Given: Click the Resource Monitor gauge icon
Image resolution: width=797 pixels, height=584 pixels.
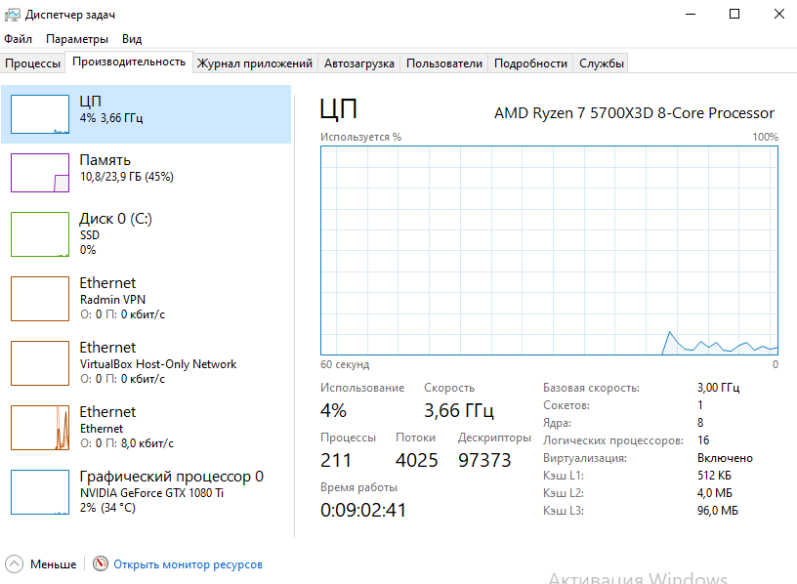Looking at the screenshot, I should click(x=101, y=563).
